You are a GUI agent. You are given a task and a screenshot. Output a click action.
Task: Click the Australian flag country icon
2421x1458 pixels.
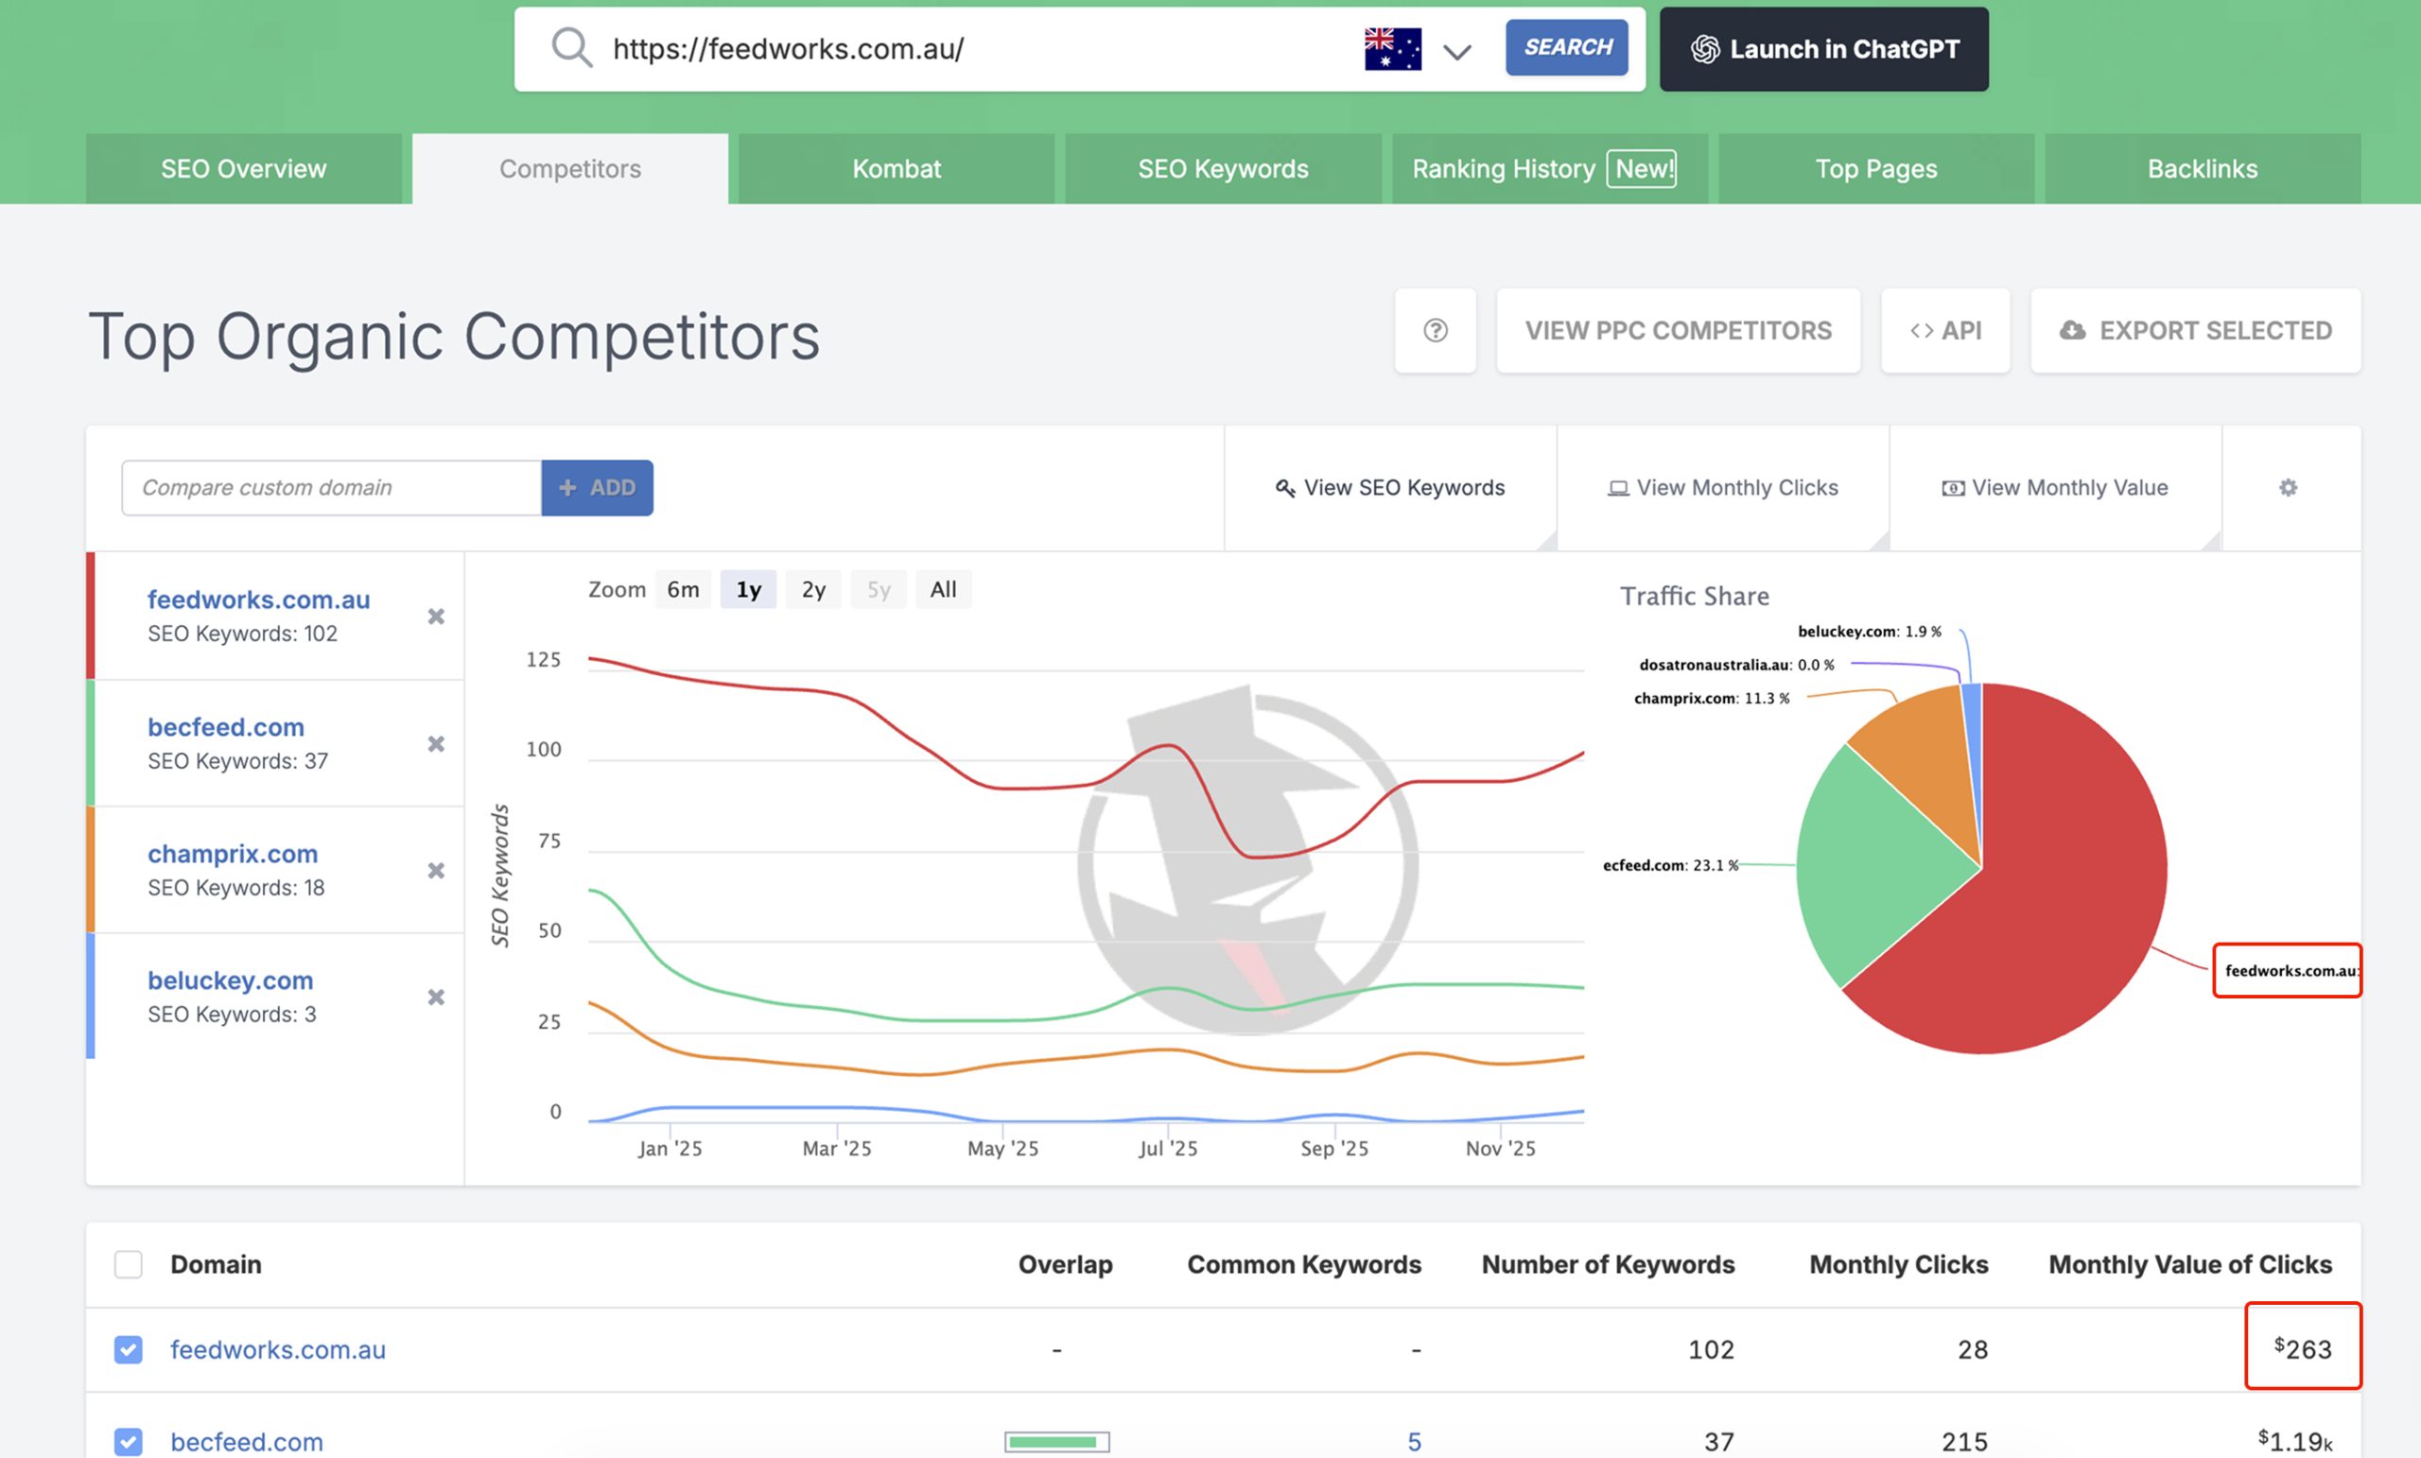tap(1391, 49)
